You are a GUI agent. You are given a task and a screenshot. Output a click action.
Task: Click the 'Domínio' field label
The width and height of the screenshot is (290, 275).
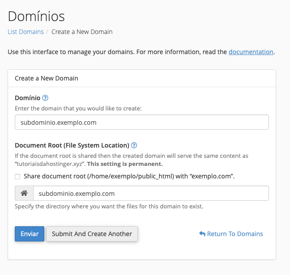pos(28,98)
